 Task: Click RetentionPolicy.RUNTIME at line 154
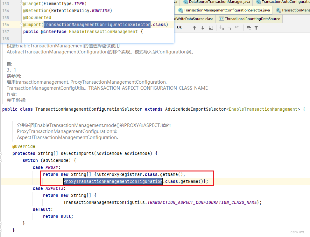click(81, 11)
